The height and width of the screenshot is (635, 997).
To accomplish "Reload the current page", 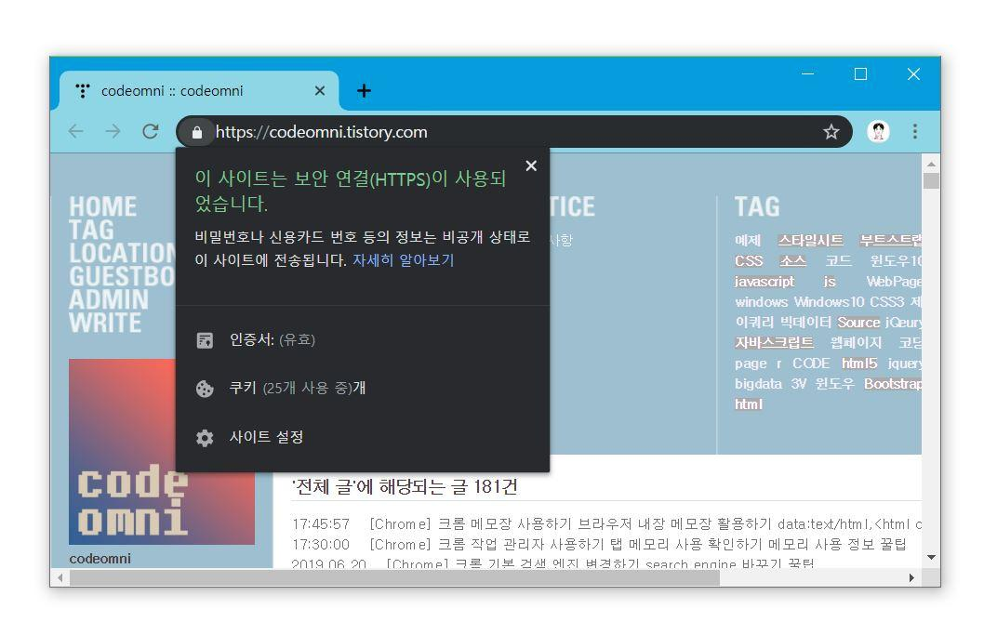I will pos(151,132).
